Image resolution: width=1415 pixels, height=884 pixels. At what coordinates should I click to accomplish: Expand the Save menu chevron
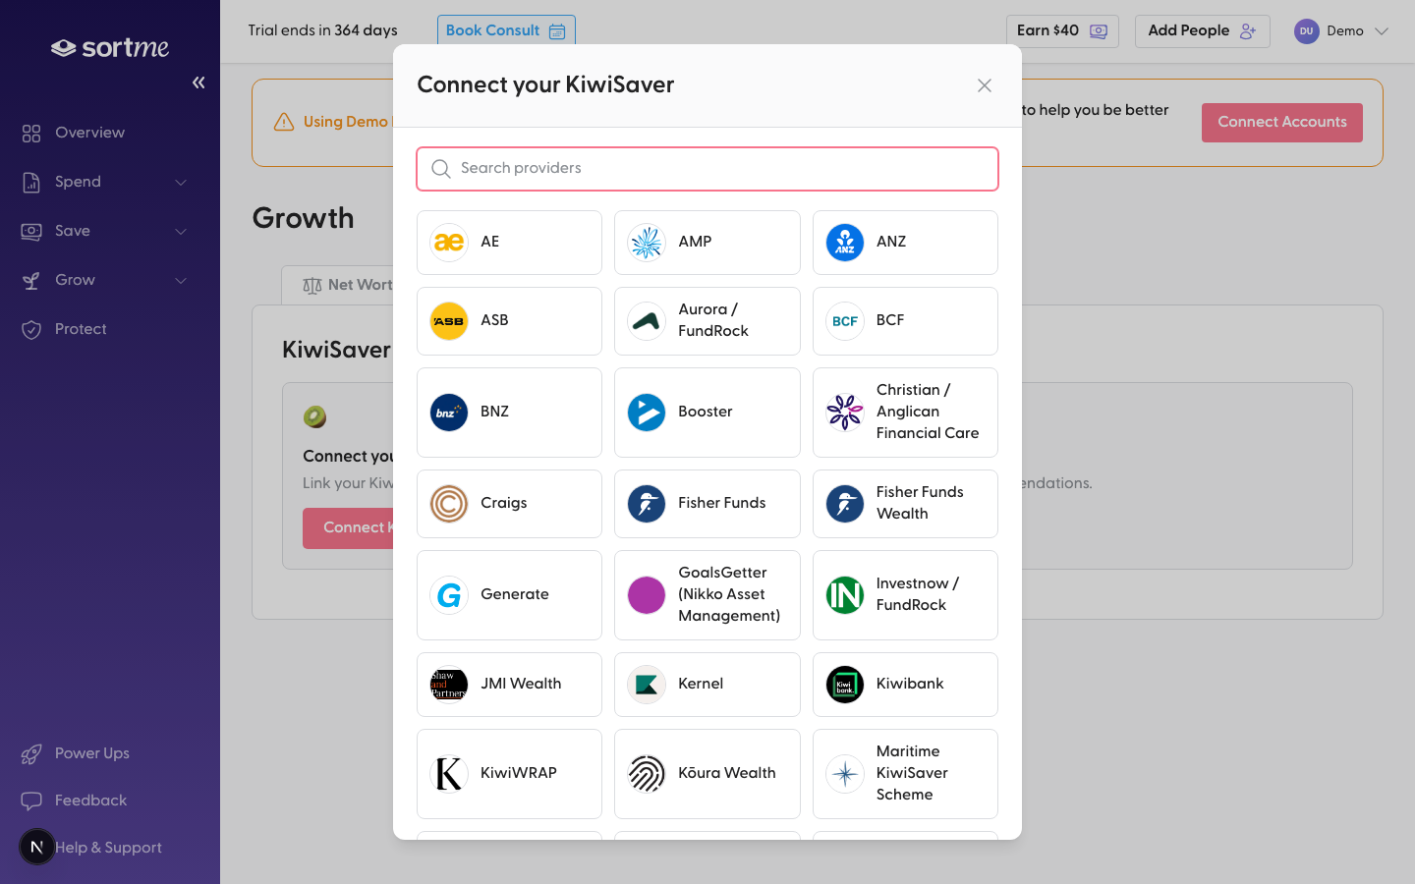coord(181,231)
